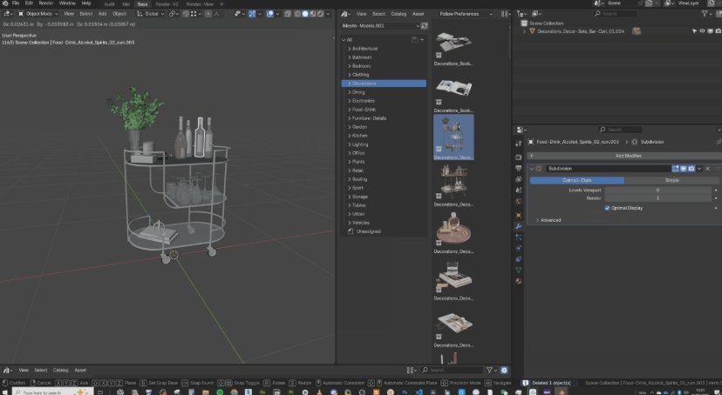Click the Levels Viewport value field

coord(657,190)
